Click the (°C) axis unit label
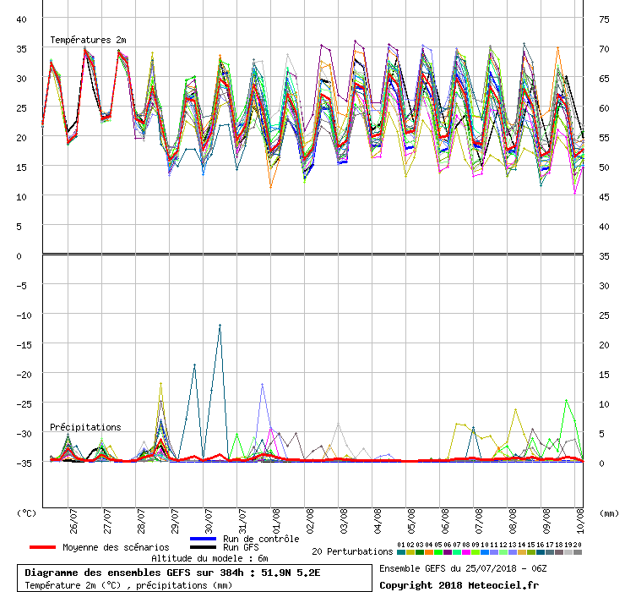625x592 pixels. click(x=27, y=513)
